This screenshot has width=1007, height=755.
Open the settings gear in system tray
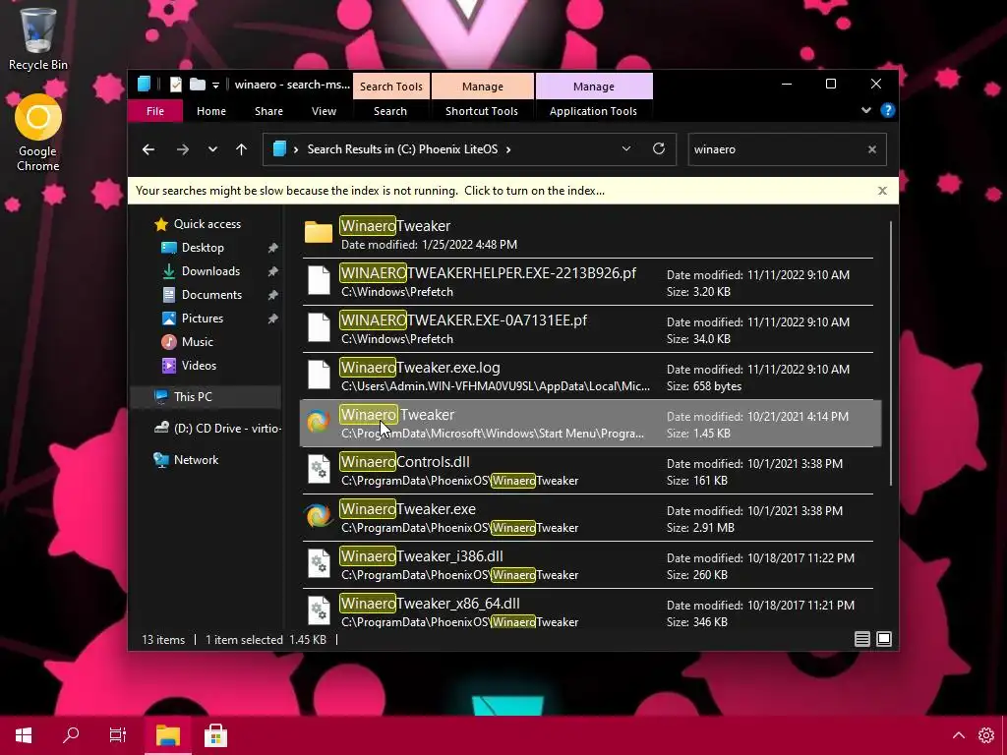coord(985,735)
